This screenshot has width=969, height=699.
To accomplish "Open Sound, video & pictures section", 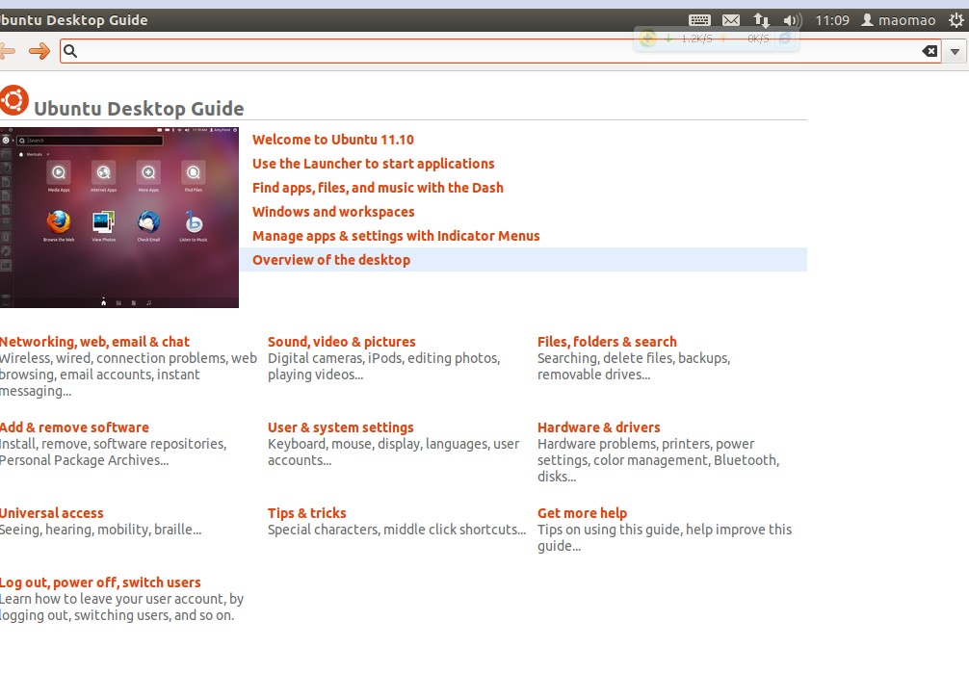I will [x=342, y=342].
